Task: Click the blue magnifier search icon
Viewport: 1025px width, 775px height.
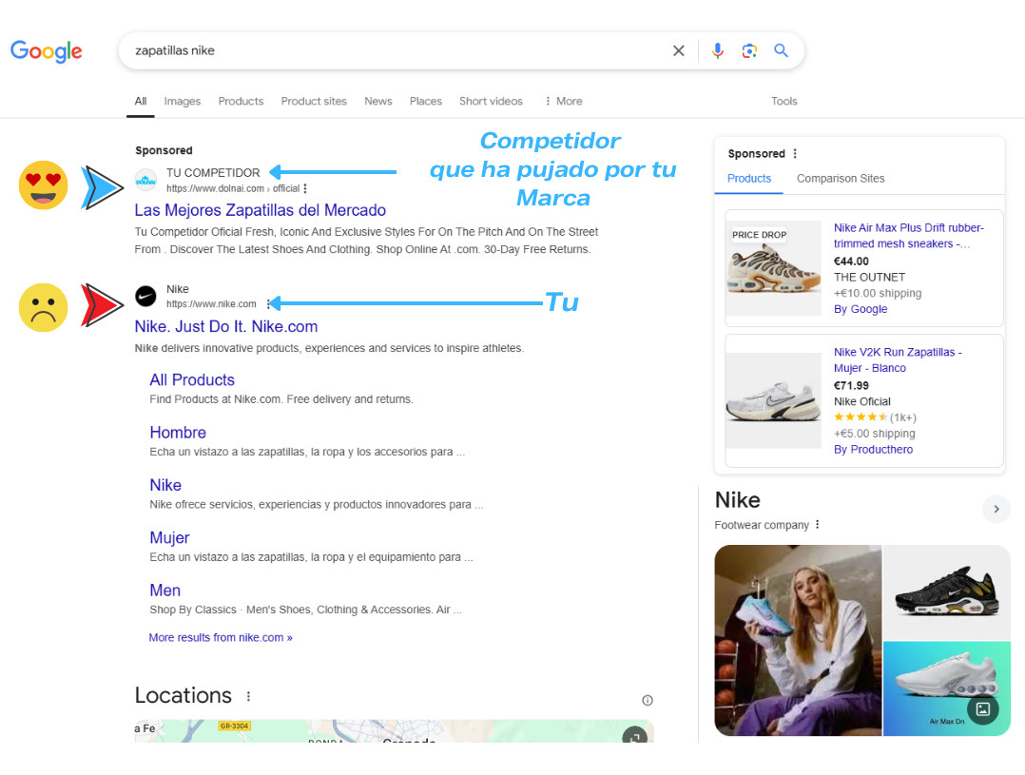Action: click(782, 50)
